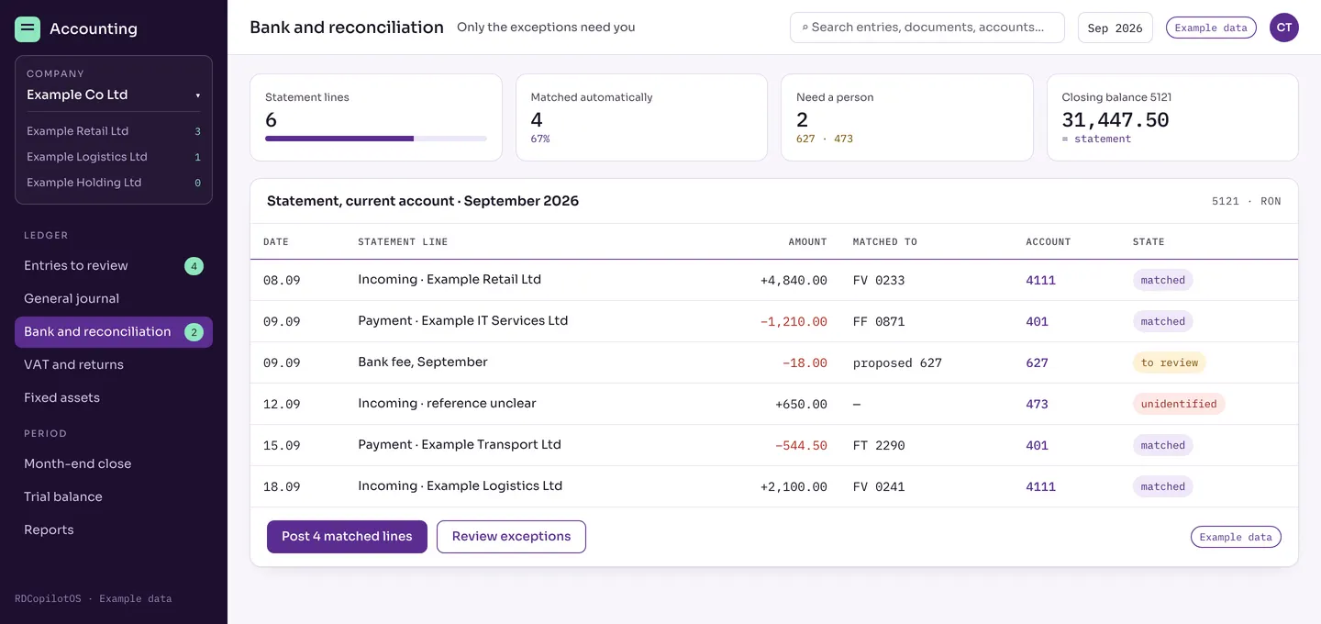Click amount +4,840.00
The image size is (1321, 624).
(794, 280)
